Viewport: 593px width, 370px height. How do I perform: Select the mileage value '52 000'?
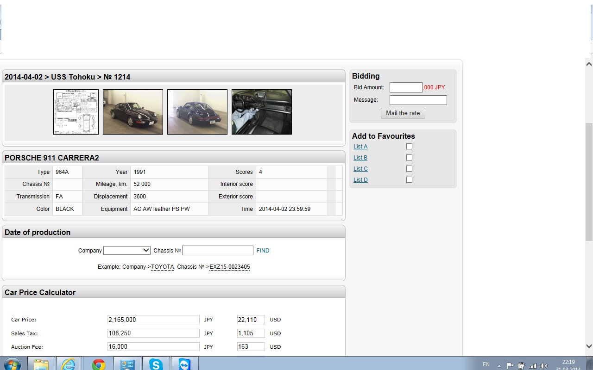click(x=142, y=184)
